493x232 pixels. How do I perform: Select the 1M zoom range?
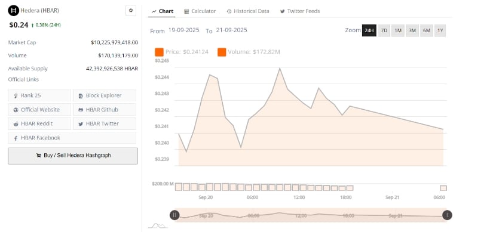pos(398,30)
